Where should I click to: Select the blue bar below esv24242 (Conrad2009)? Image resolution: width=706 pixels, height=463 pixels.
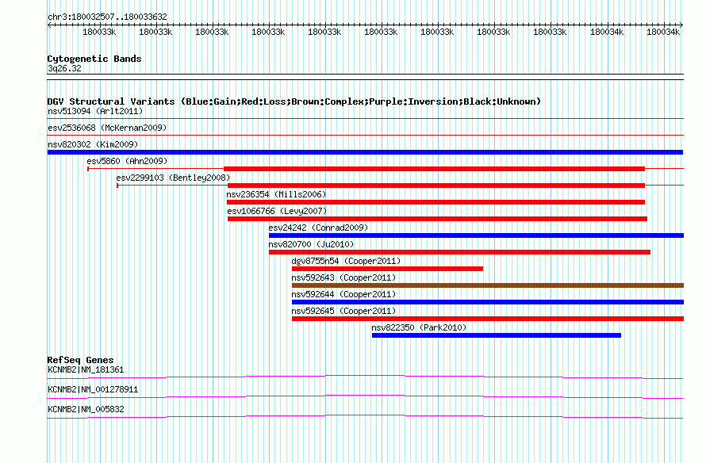477,235
